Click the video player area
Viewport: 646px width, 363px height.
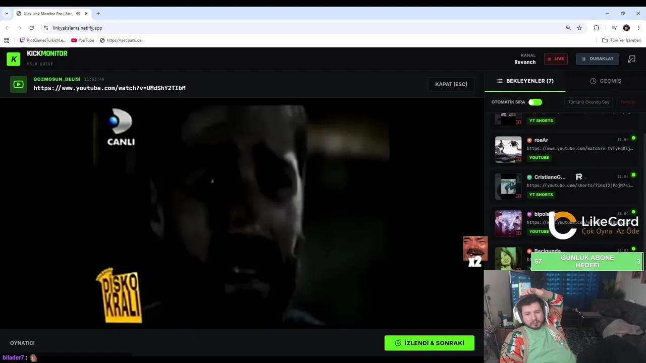coord(242,213)
